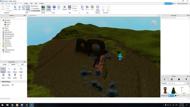The image size is (190, 107).
Task: Select the Move tool in the Home ribbon
Action: pos(20,8)
